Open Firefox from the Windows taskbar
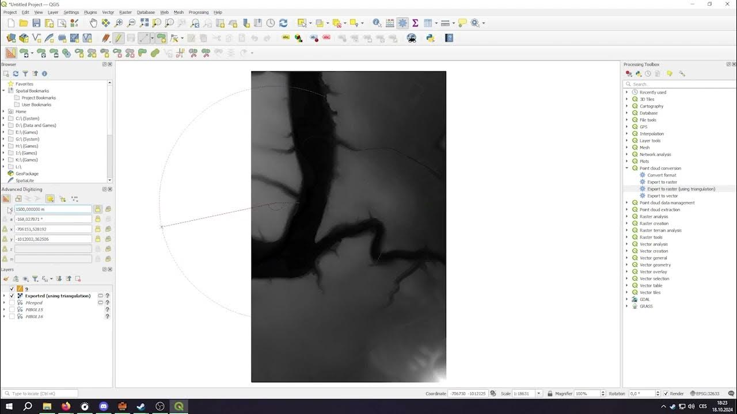 (66, 407)
